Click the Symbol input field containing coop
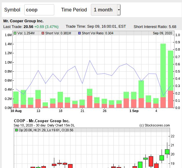 click(x=39, y=10)
